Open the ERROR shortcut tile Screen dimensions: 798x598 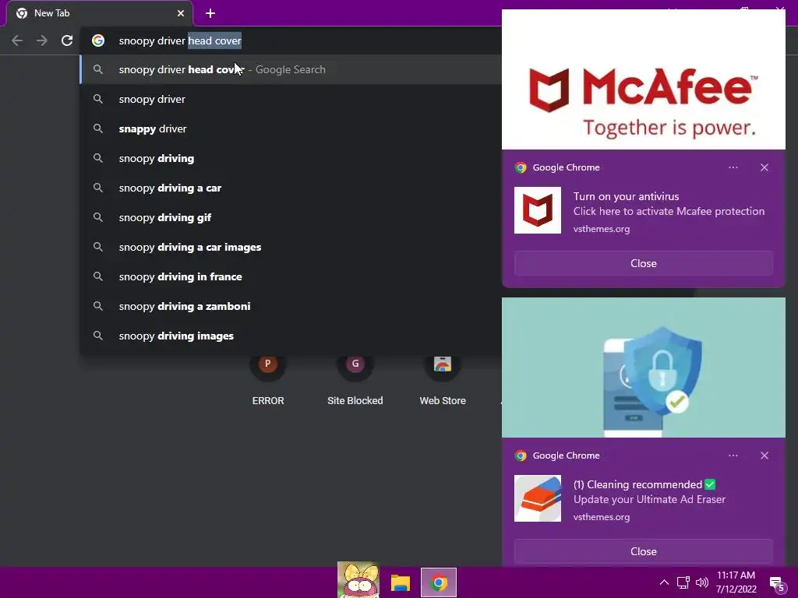coord(268,379)
